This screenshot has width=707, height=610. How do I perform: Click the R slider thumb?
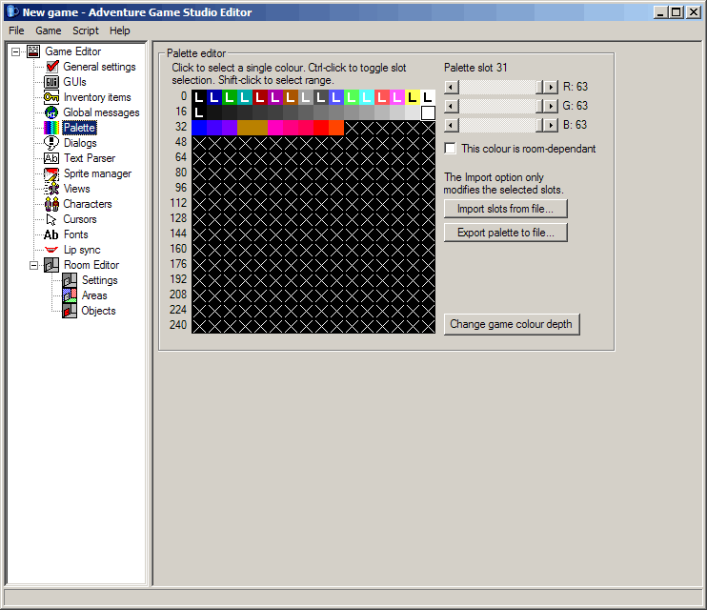pos(538,87)
